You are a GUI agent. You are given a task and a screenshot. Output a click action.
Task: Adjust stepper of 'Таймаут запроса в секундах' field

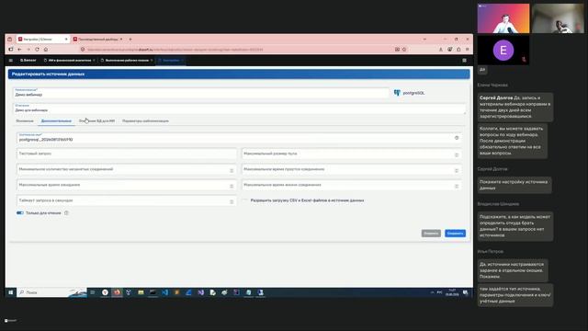pos(232,202)
